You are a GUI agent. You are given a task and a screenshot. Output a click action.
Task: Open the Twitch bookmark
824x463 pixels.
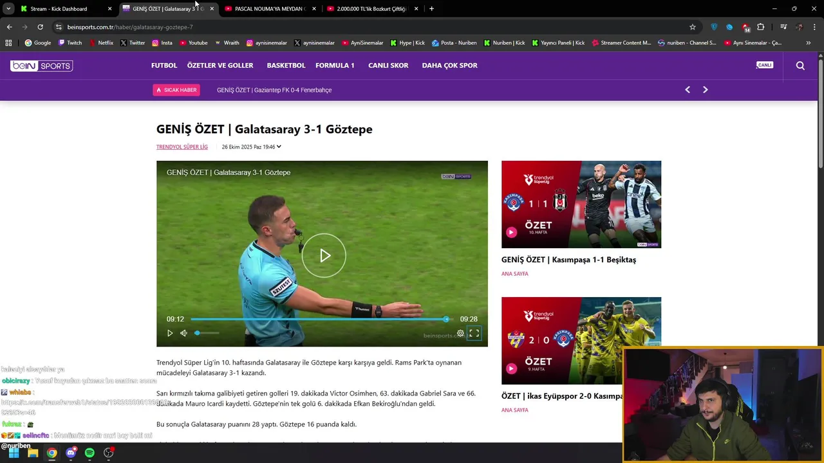tap(70, 43)
